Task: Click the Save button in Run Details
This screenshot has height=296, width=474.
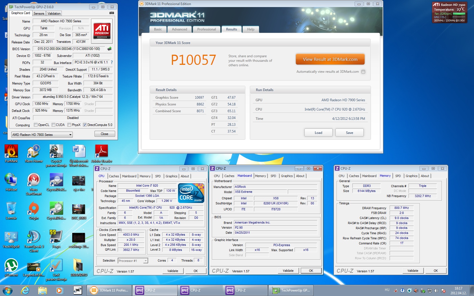Action: click(x=349, y=133)
